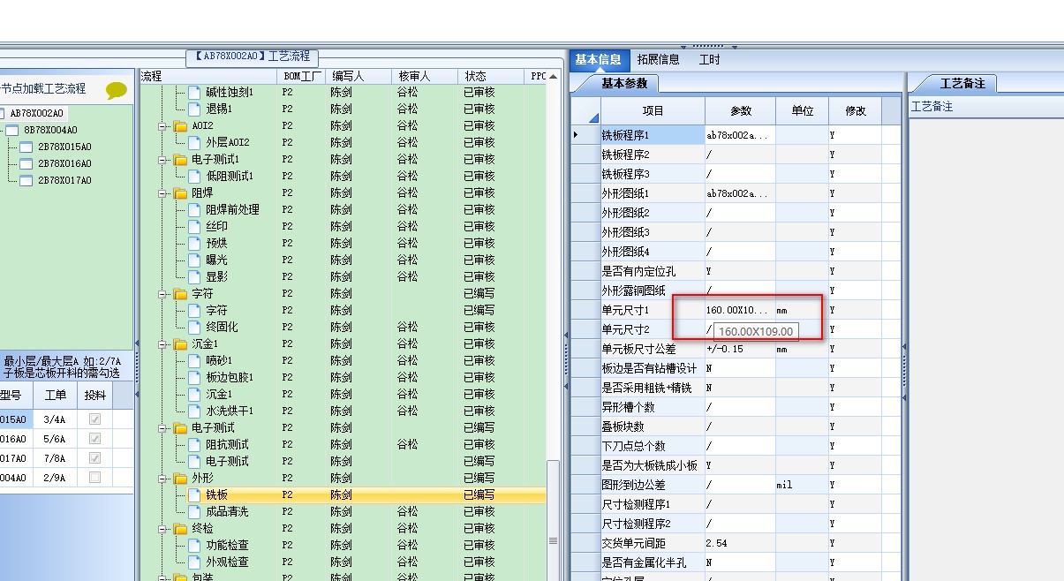Image resolution: width=1064 pixels, height=581 pixels.
Task: Collapse the 字符 tree node
Action: click(162, 294)
